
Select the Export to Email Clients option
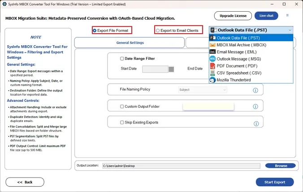point(158,31)
